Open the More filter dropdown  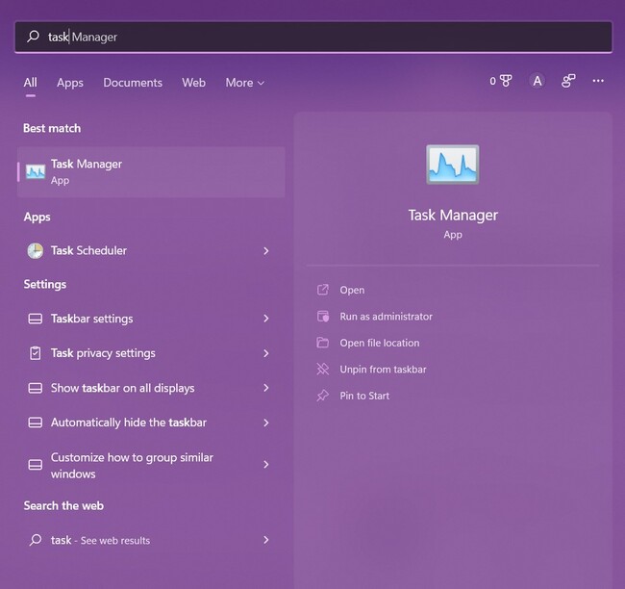[245, 83]
